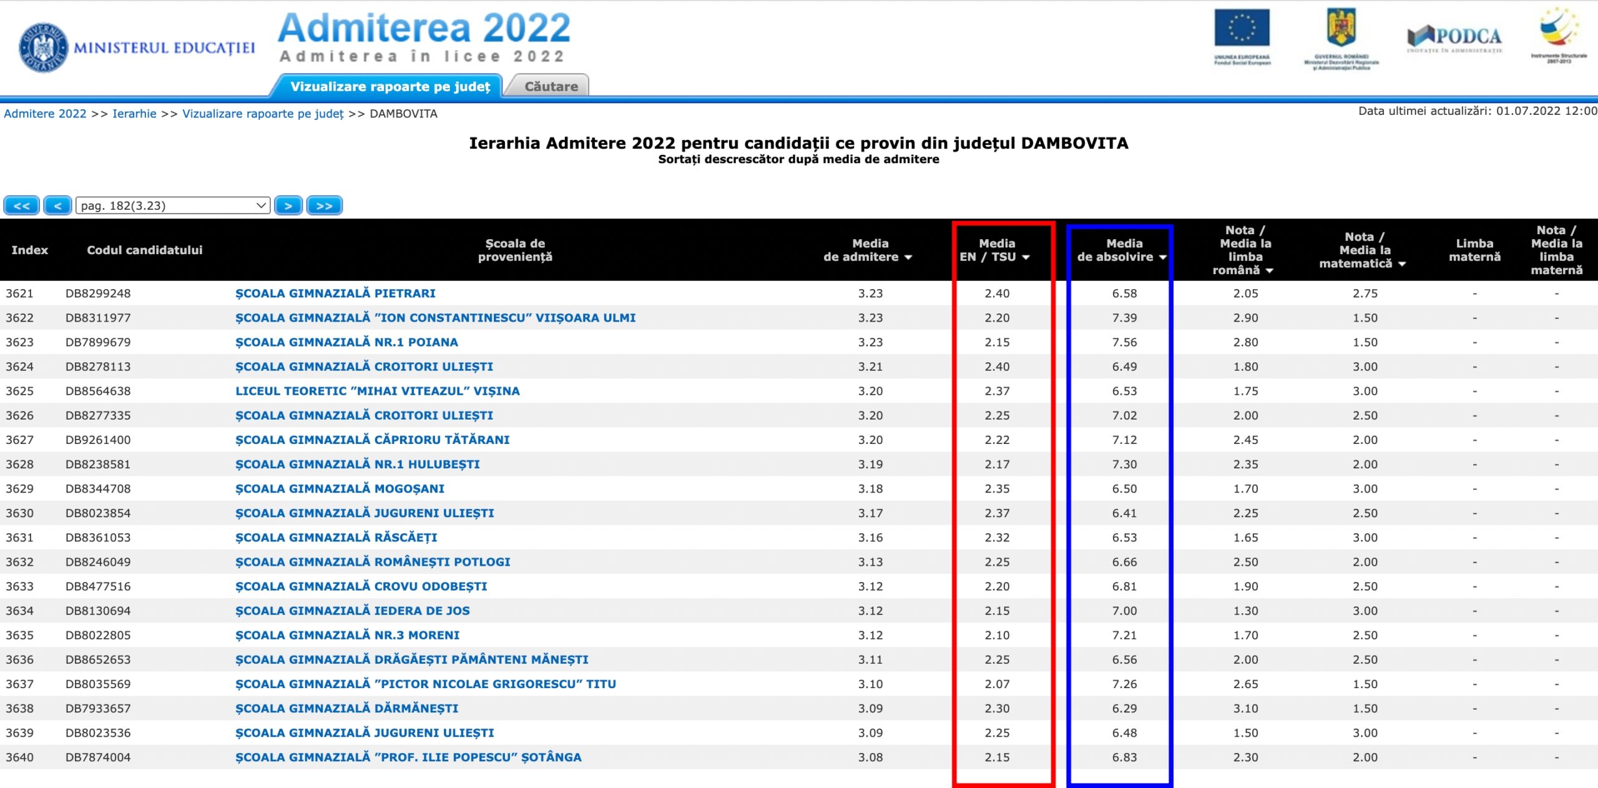This screenshot has width=1598, height=788.
Task: Sort by Nota matematică arrow
Action: 1402,264
